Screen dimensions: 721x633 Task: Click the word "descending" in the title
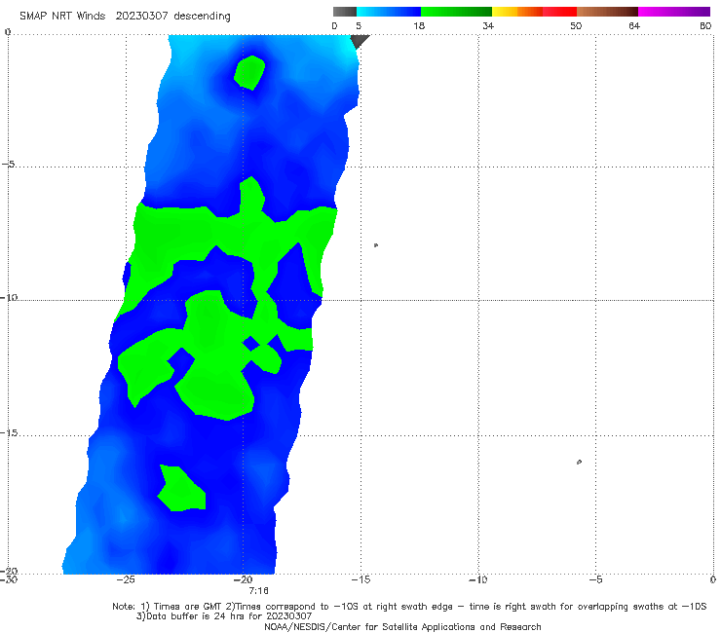(202, 17)
